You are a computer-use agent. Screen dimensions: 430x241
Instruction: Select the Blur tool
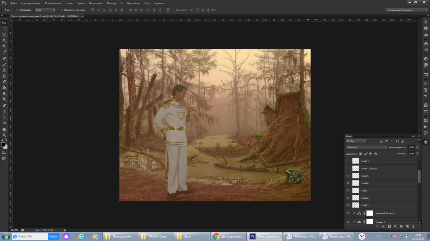pos(4,93)
